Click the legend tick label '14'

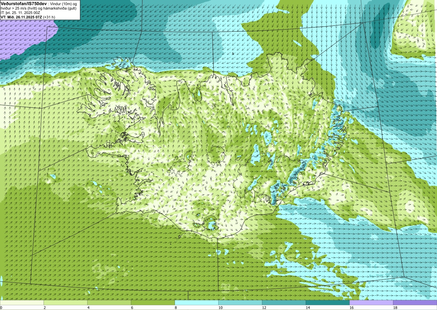pos(308,308)
